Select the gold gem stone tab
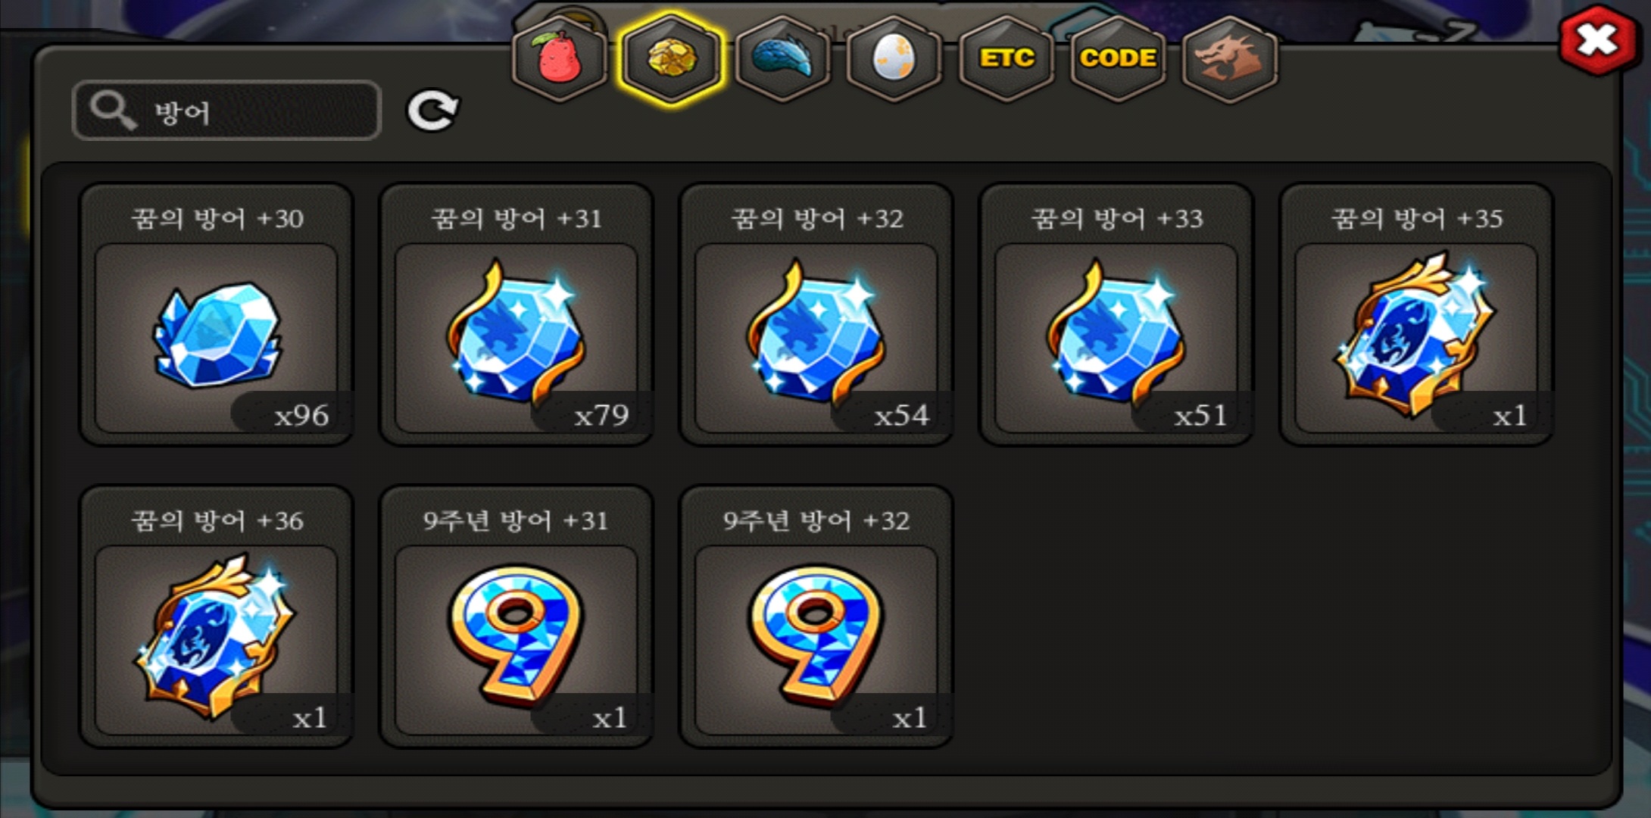The height and width of the screenshot is (818, 1651). pos(671,59)
